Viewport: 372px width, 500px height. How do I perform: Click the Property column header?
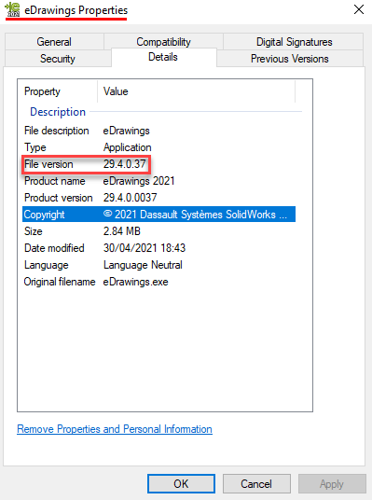(58, 91)
